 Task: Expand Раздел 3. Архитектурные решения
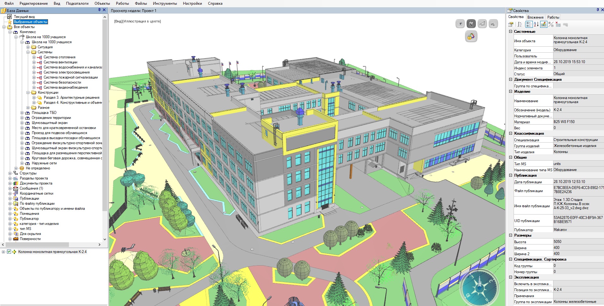pos(34,97)
